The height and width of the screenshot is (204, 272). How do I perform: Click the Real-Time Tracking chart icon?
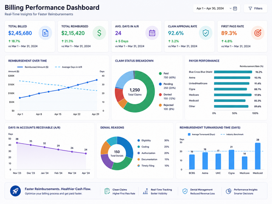(x=145, y=191)
